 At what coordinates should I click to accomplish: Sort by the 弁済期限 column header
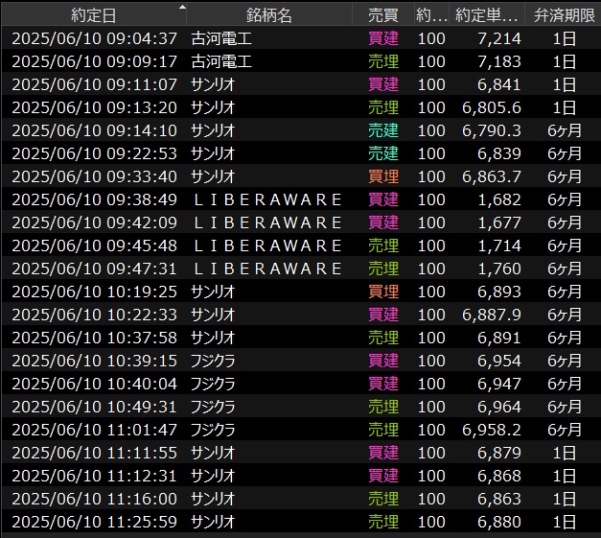tap(564, 15)
